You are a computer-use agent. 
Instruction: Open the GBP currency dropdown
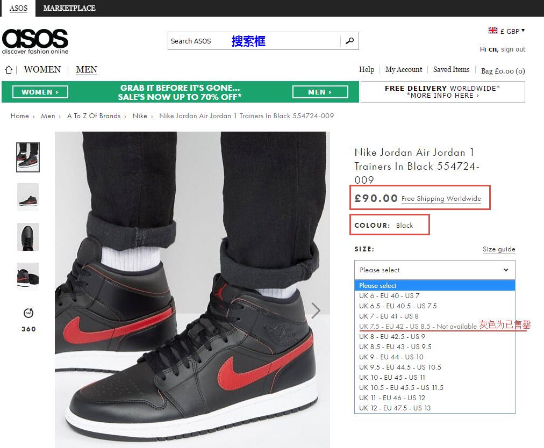[512, 31]
